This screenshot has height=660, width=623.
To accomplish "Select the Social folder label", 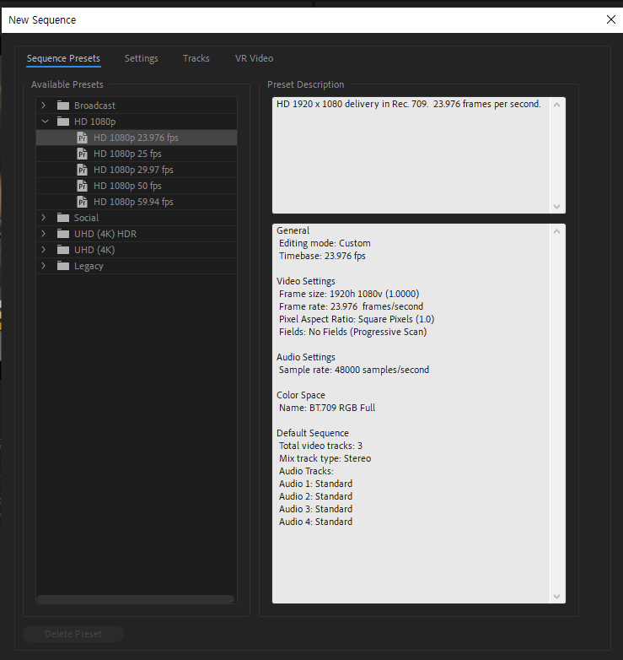I will (x=86, y=218).
